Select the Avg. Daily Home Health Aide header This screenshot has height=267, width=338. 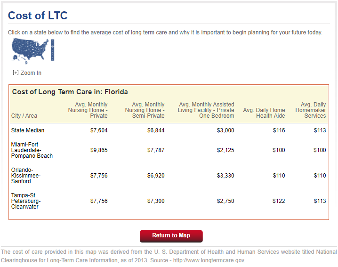(264, 113)
